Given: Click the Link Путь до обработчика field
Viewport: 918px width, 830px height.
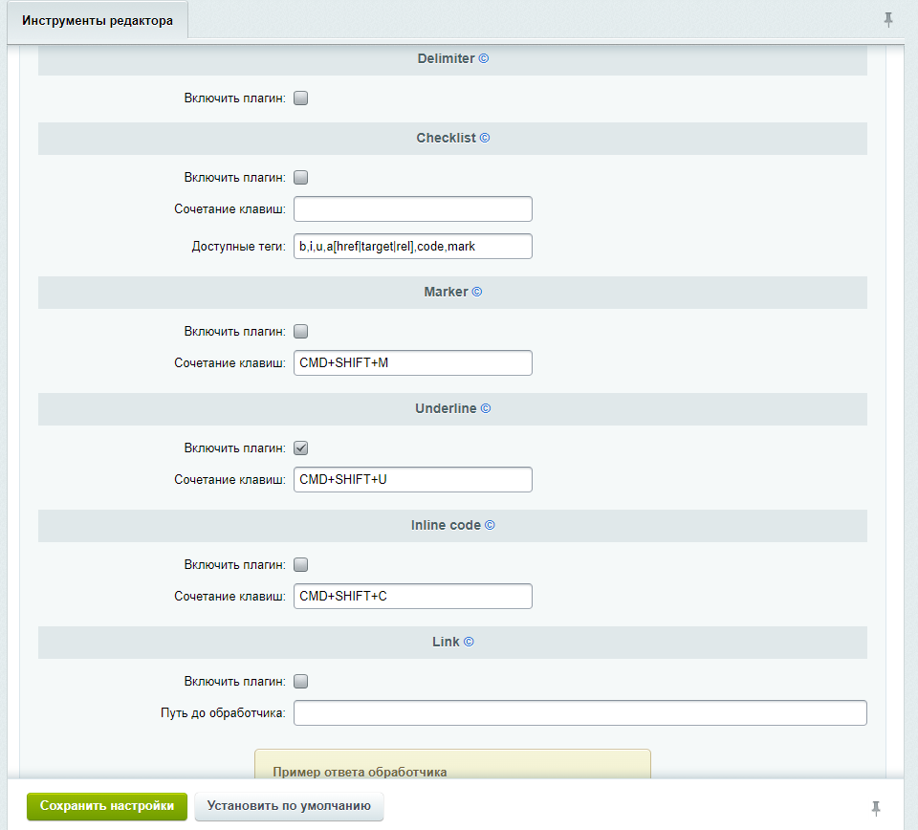Looking at the screenshot, I should (x=579, y=713).
